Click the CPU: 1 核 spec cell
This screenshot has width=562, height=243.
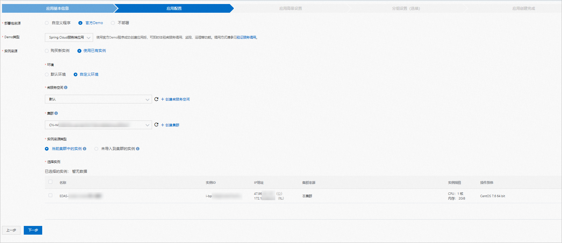(x=455, y=194)
